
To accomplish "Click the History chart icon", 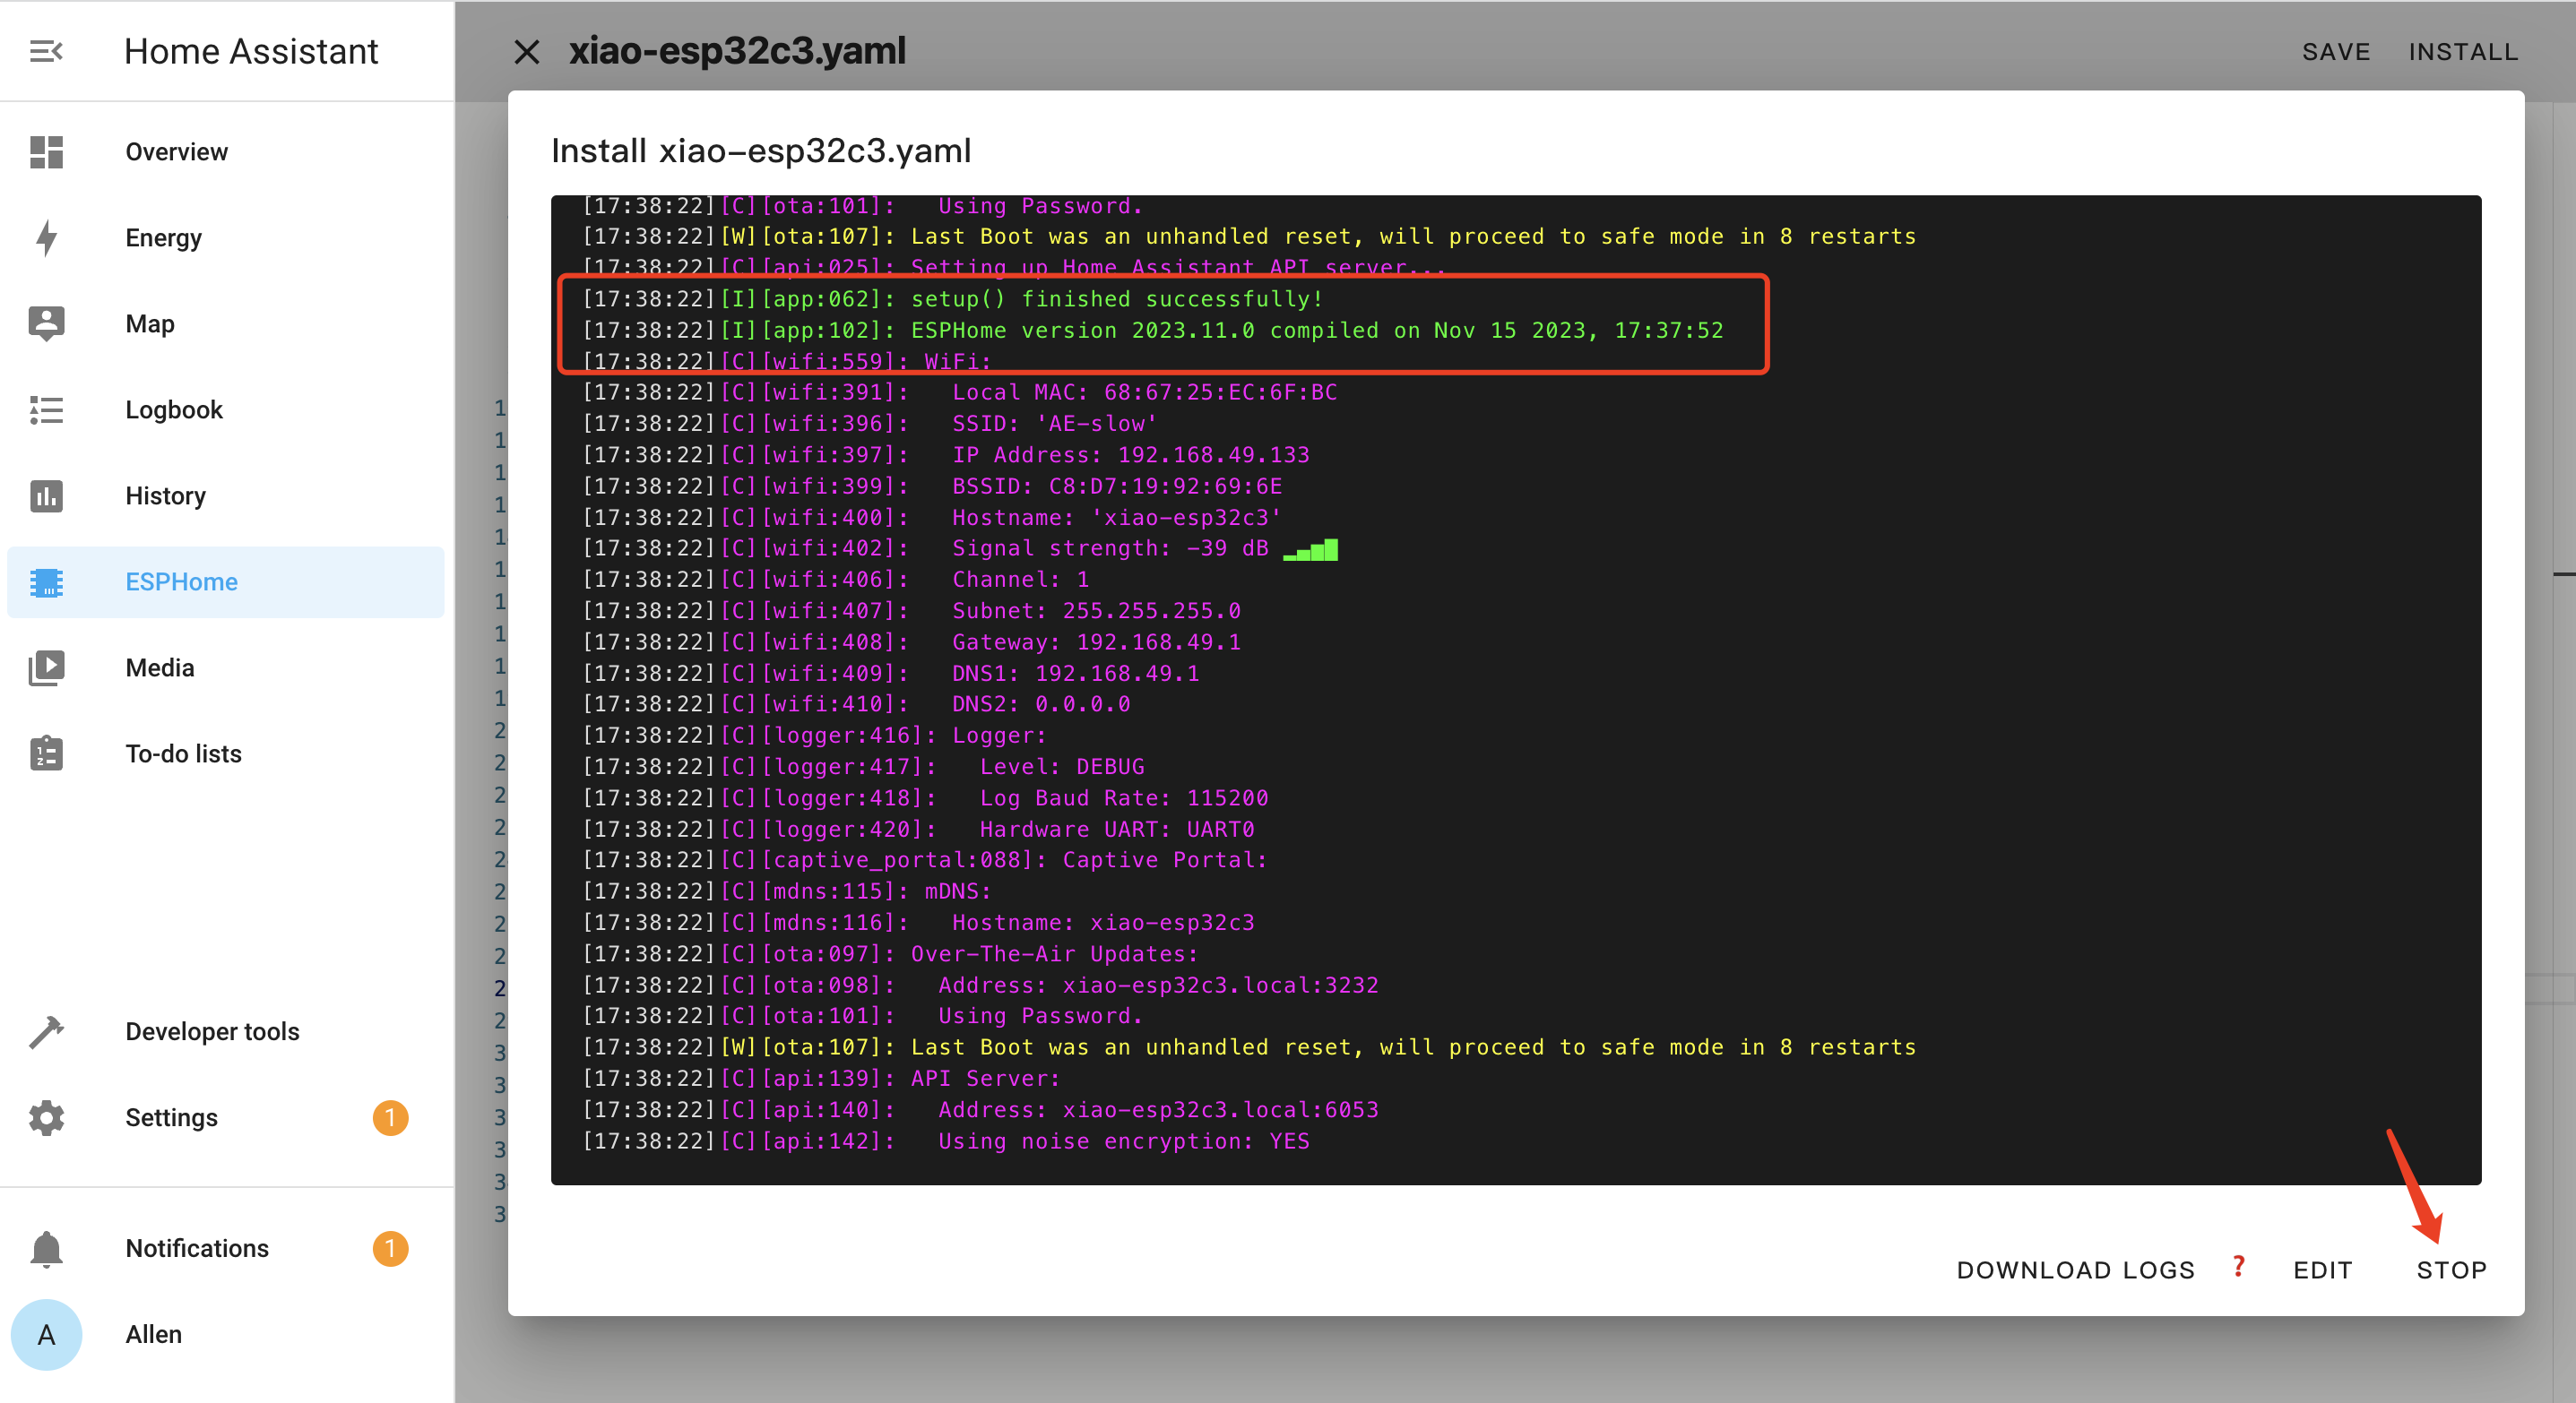I will pos(46,495).
